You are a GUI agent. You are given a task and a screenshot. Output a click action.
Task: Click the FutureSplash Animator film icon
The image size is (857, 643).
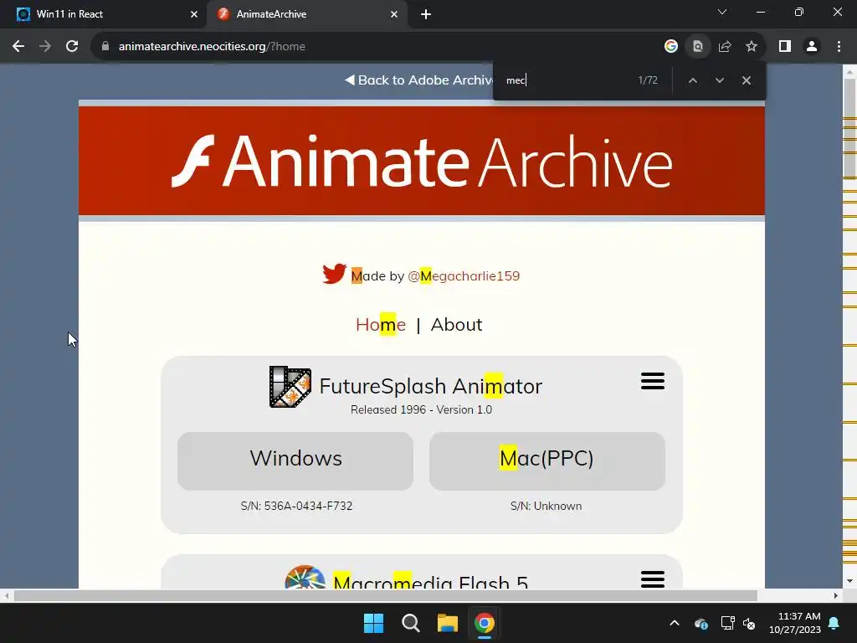click(290, 387)
